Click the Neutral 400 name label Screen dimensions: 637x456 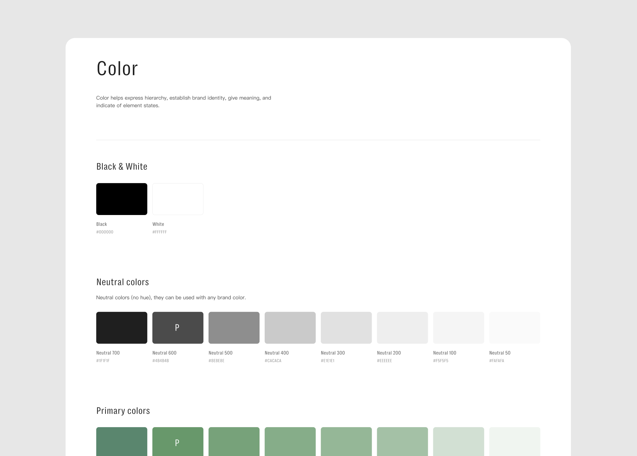277,353
